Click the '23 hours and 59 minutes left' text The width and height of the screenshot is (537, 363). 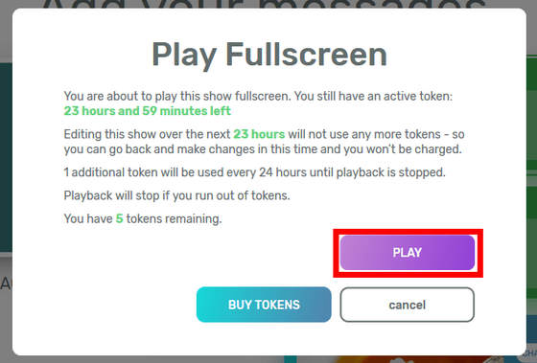click(x=148, y=111)
